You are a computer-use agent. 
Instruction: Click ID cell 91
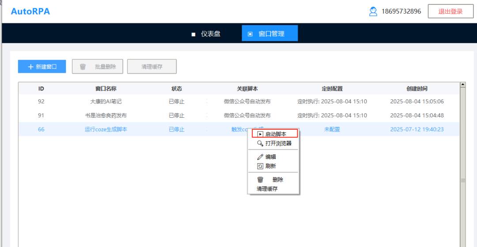[x=41, y=116]
